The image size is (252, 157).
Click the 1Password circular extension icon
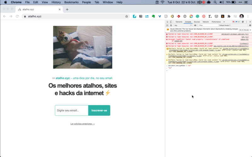pos(185,16)
